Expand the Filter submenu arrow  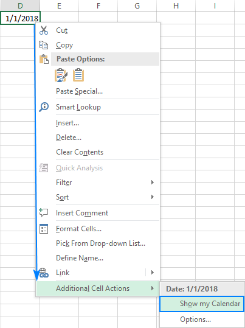pyautogui.click(x=153, y=183)
